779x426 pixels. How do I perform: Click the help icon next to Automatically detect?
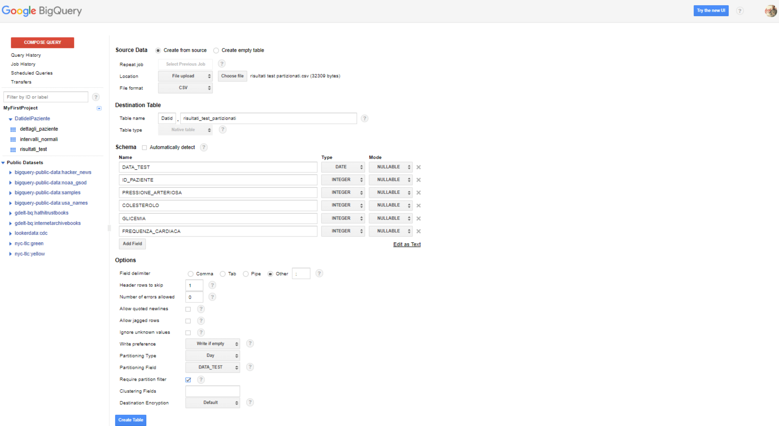204,147
